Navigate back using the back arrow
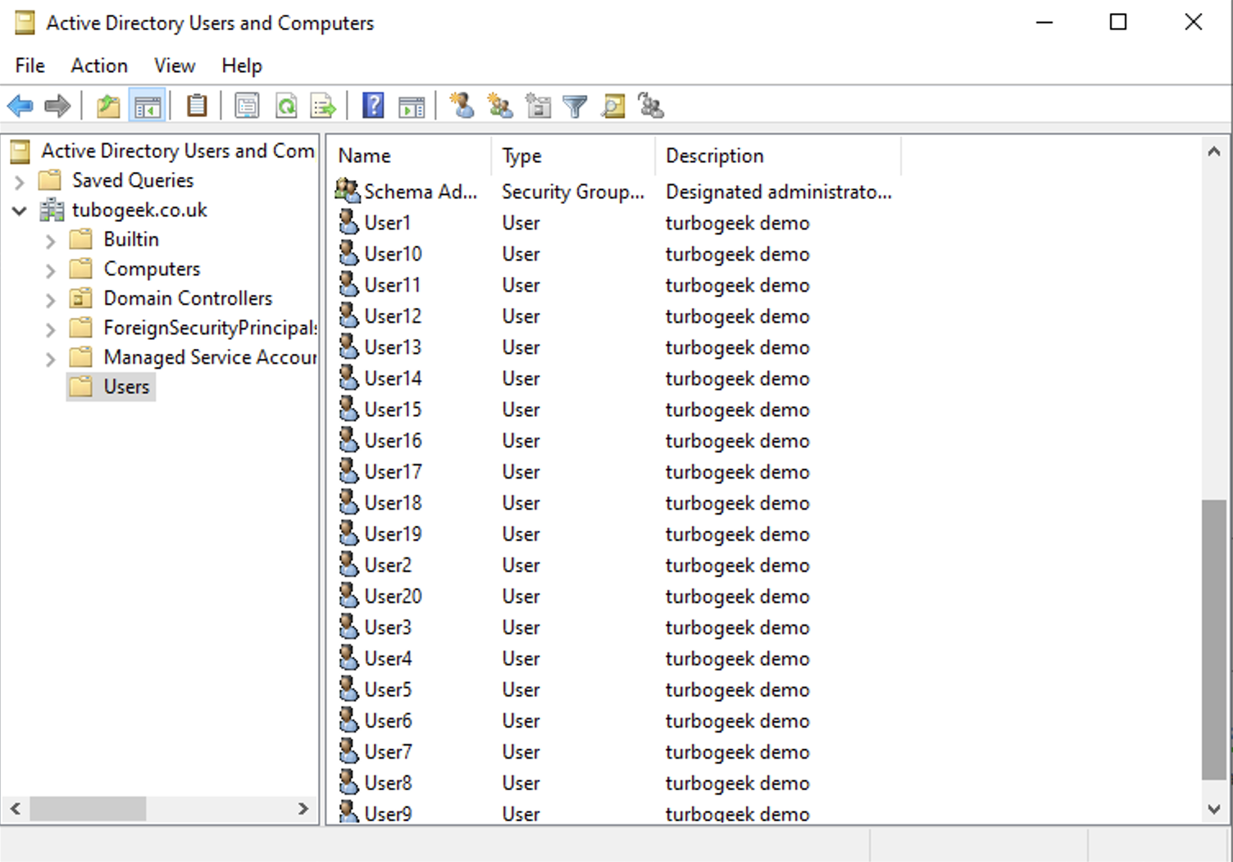1233x862 pixels. [x=20, y=105]
